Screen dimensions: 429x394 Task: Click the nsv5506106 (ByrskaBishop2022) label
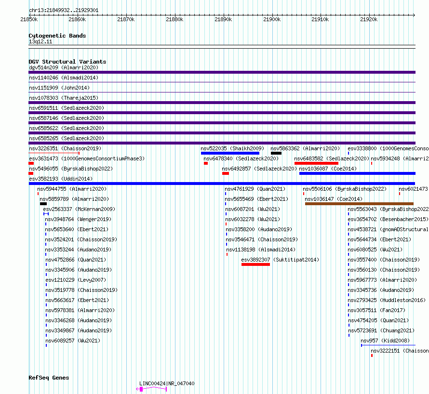pyautogui.click(x=345, y=189)
